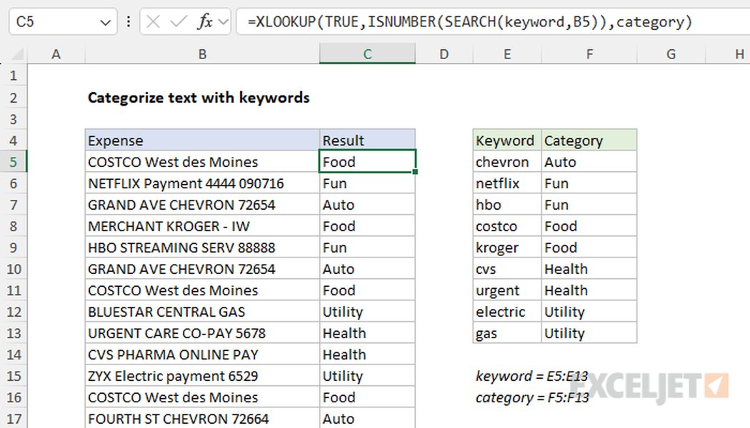Click the formula bar cancel X icon

pyautogui.click(x=153, y=21)
